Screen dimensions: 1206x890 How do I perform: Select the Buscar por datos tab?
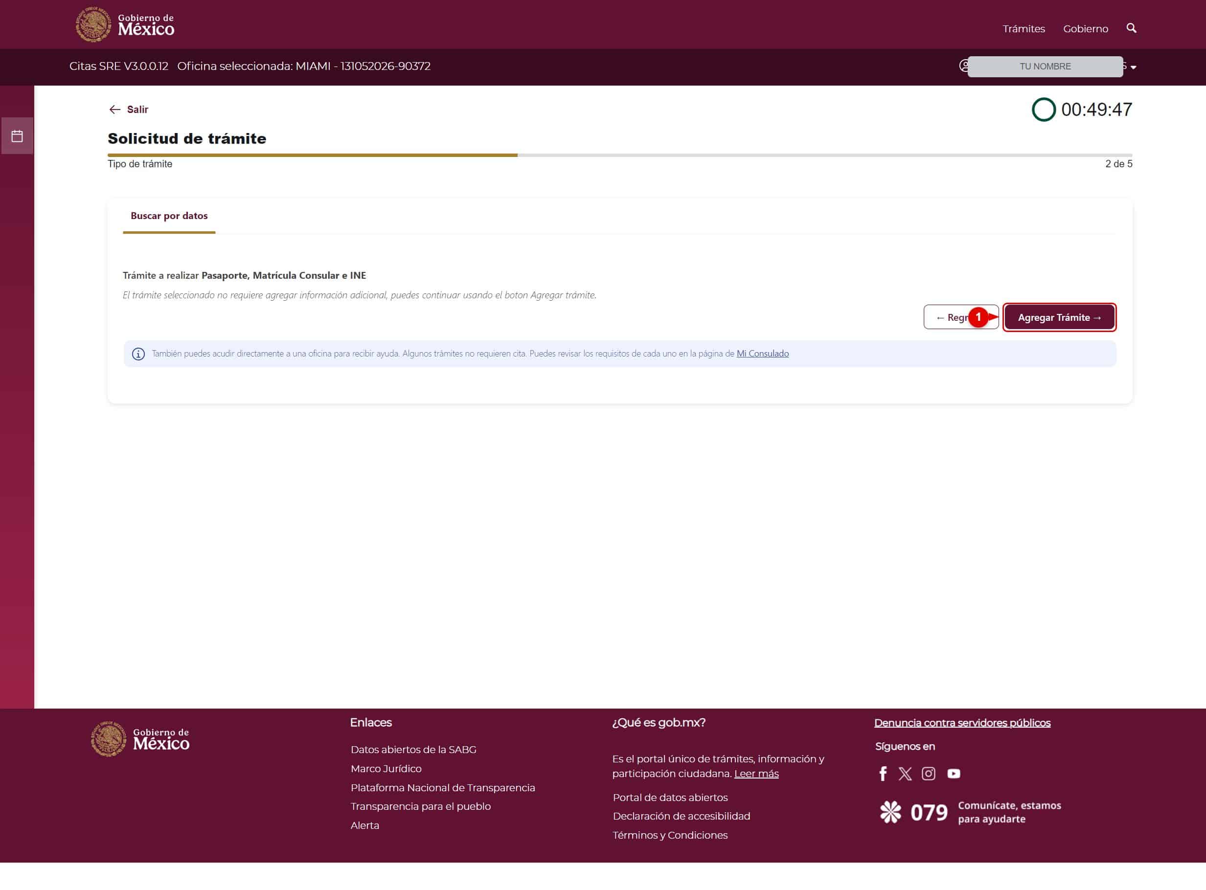(169, 216)
